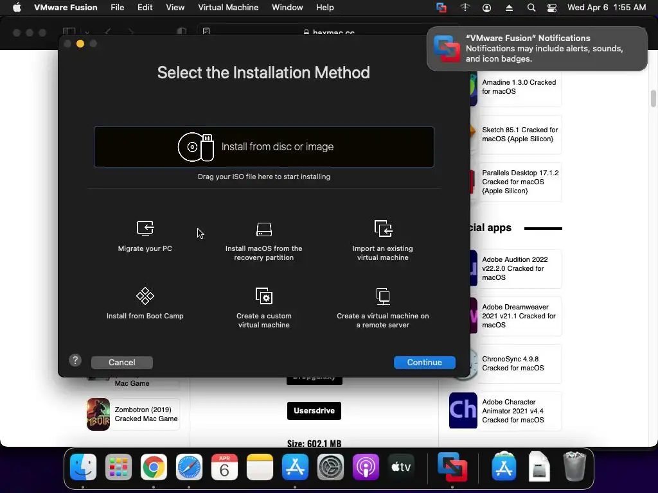This screenshot has height=493, width=658.
Task: Open Launchpad from the Dock
Action: 118,467
